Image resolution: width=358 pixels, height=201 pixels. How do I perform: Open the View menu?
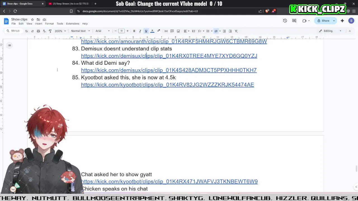29,24
